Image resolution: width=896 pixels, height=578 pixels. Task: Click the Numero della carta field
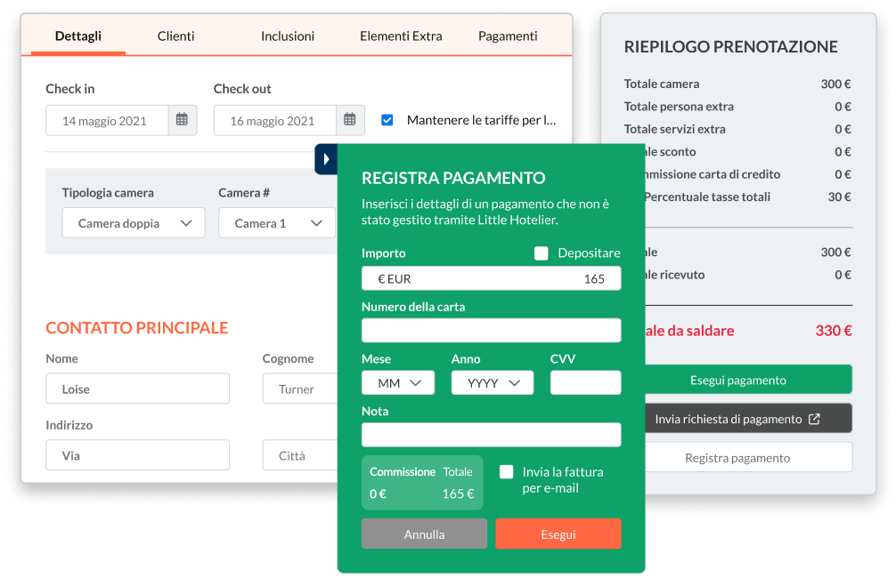(x=491, y=331)
